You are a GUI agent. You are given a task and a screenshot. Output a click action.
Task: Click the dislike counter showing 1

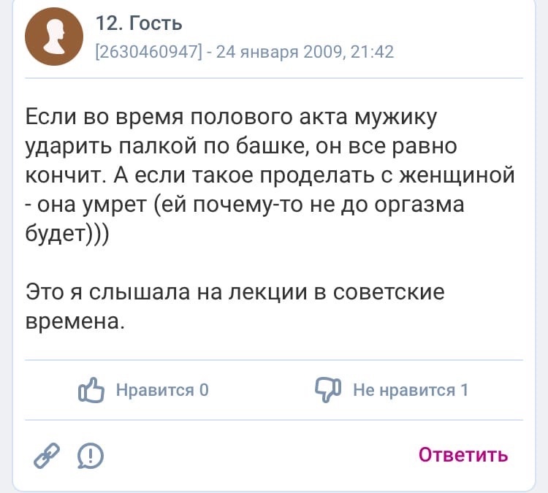tap(464, 390)
